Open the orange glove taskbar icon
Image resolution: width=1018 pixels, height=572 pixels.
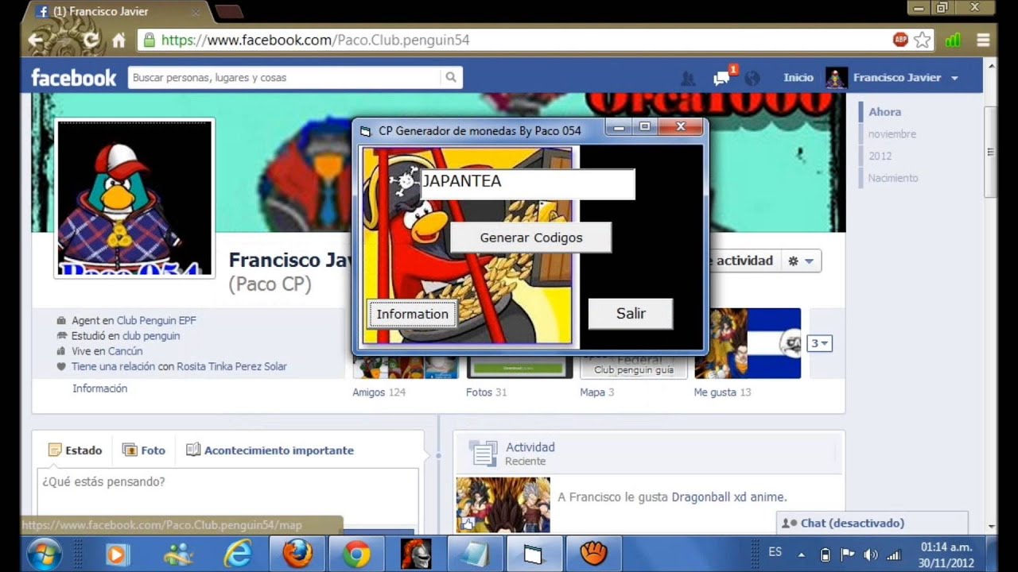tap(593, 554)
